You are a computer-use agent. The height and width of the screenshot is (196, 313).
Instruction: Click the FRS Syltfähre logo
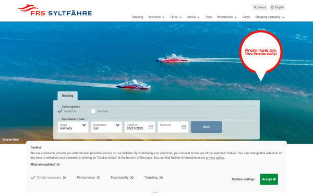[x=55, y=10]
